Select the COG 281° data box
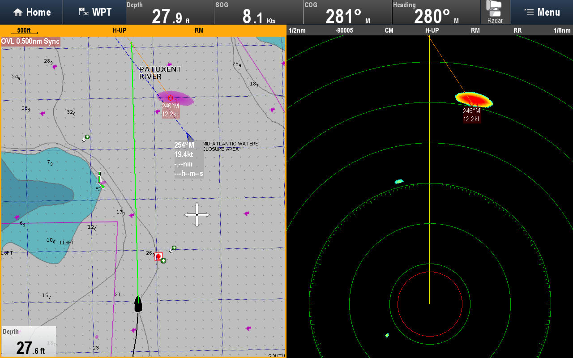This screenshot has height=358, width=573. click(x=347, y=12)
